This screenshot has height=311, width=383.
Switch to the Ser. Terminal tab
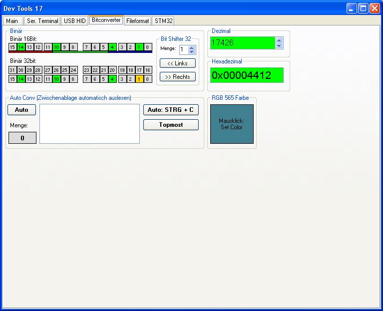(x=42, y=21)
